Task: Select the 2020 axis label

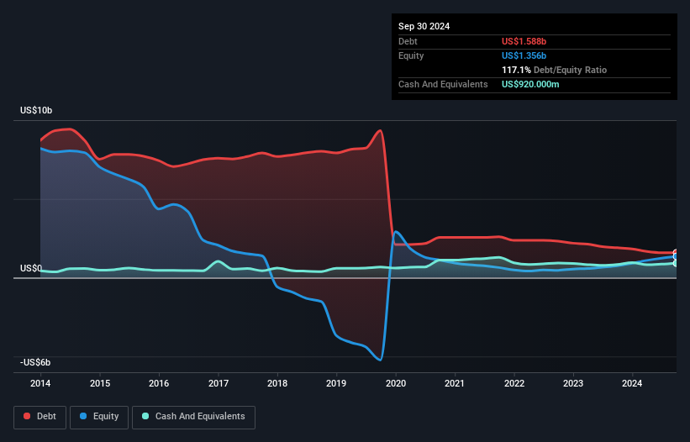Action: (x=396, y=383)
